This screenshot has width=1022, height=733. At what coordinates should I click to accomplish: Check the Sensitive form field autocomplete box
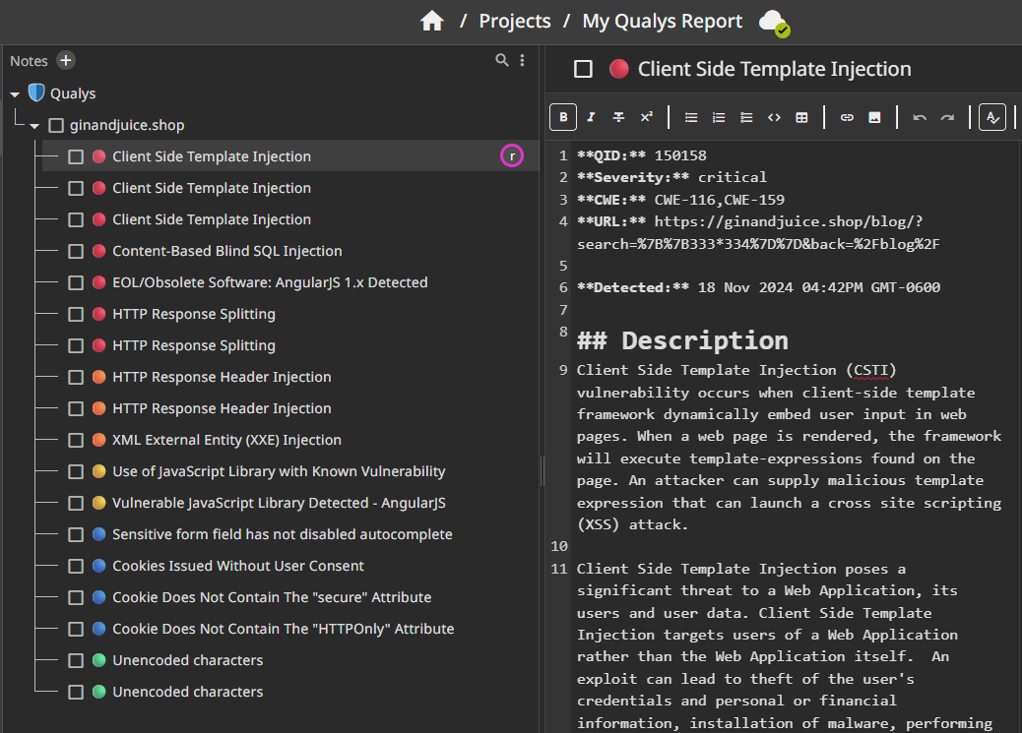[76, 534]
